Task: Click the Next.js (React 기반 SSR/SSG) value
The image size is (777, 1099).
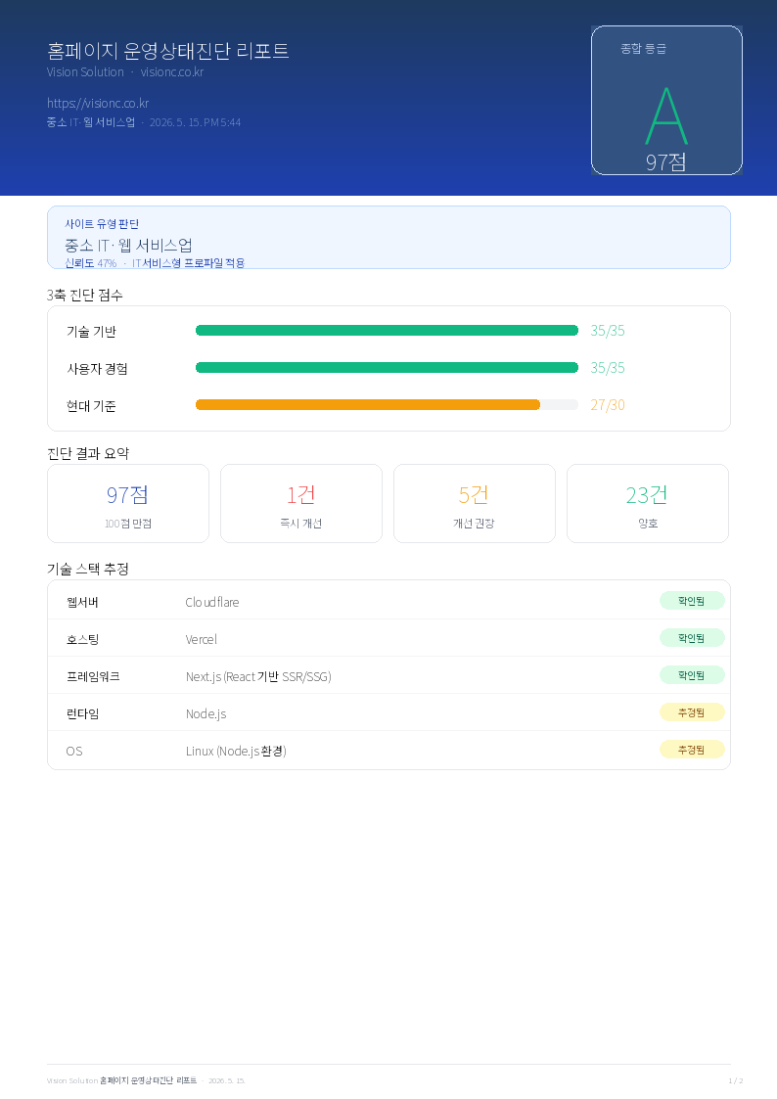Action: (258, 676)
